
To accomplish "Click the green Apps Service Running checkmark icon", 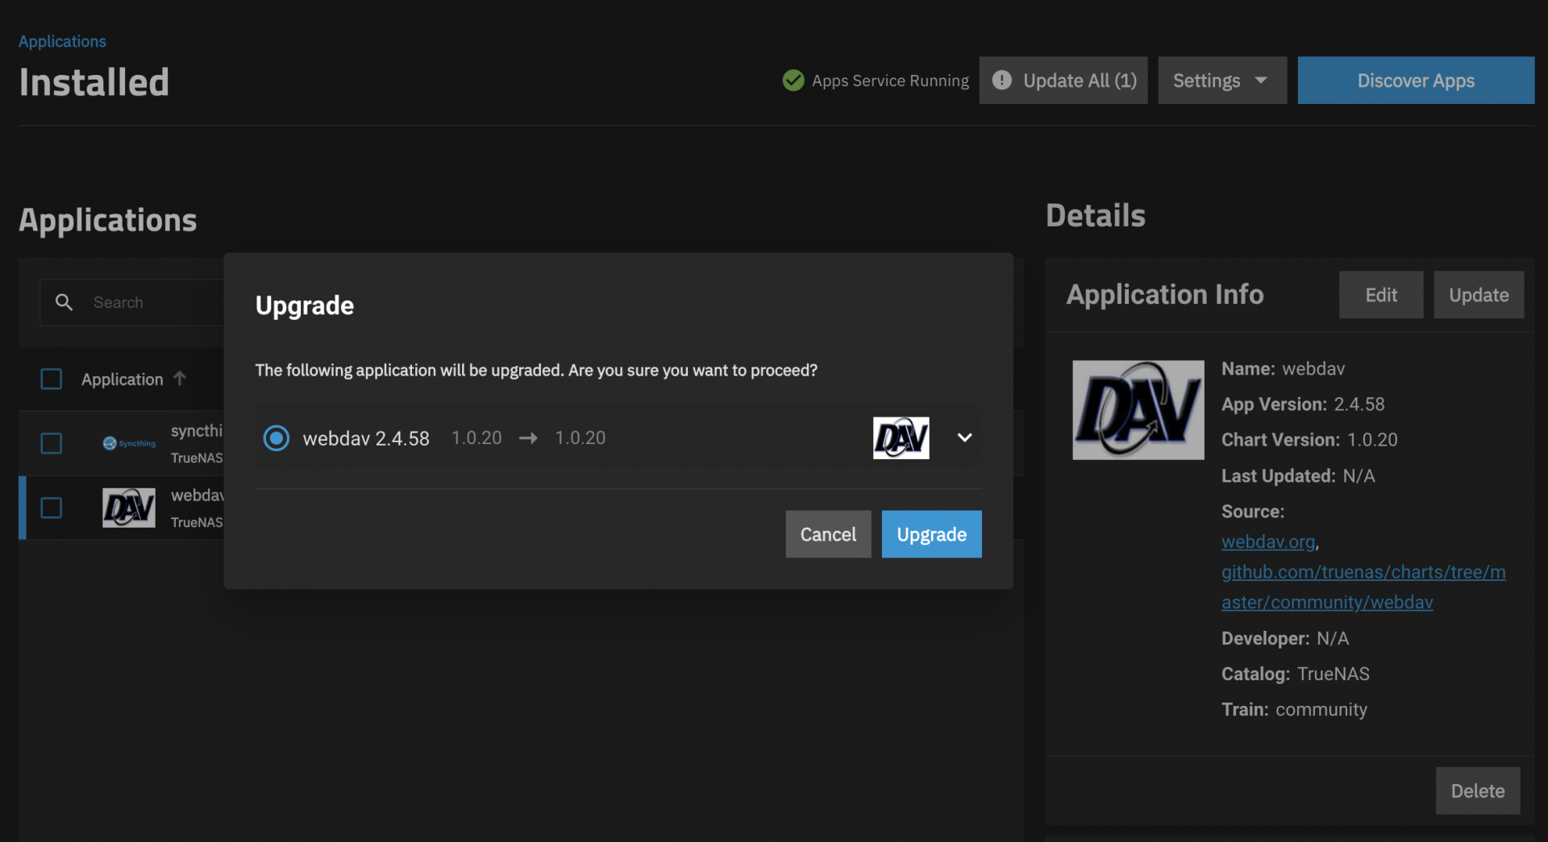I will coord(793,81).
